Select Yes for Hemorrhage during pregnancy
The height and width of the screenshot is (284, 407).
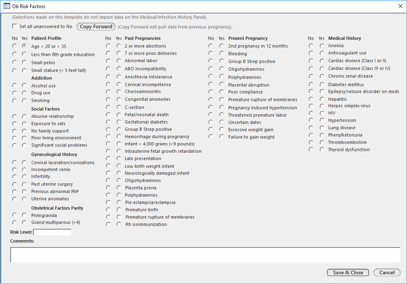pyautogui.click(x=119, y=137)
